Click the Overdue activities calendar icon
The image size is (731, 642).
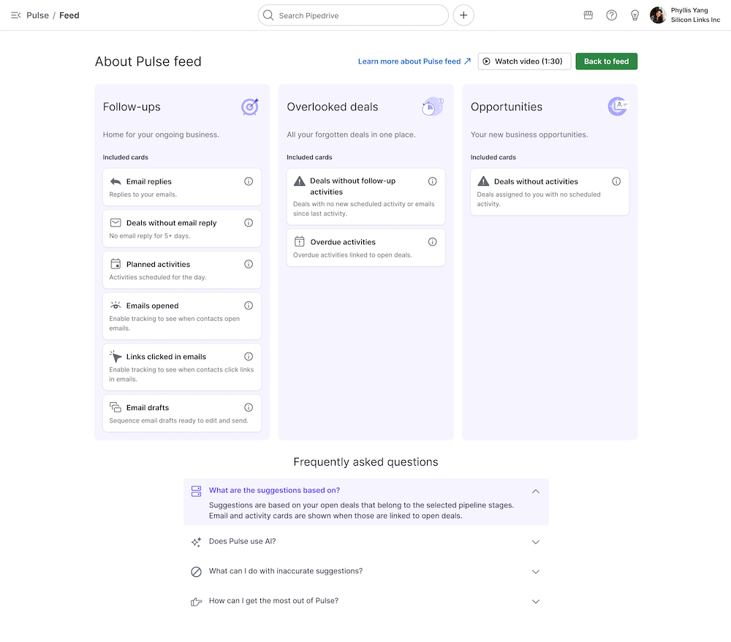(x=299, y=241)
